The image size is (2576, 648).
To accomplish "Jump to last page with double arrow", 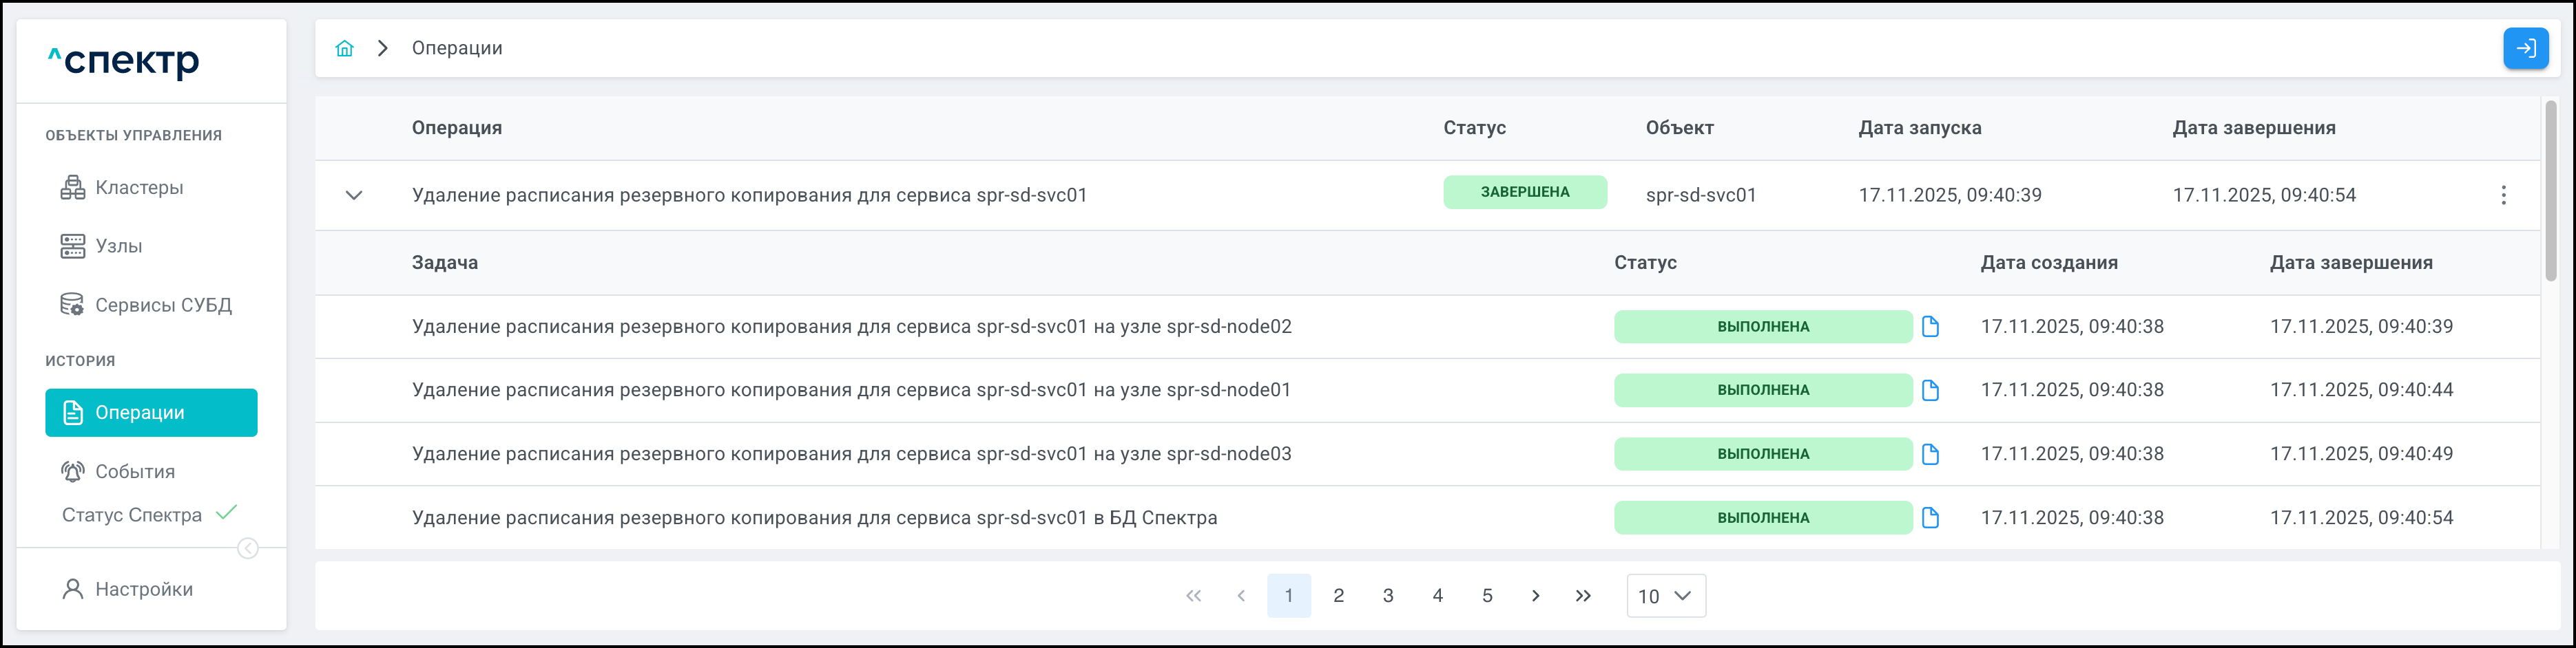I will (x=1583, y=596).
